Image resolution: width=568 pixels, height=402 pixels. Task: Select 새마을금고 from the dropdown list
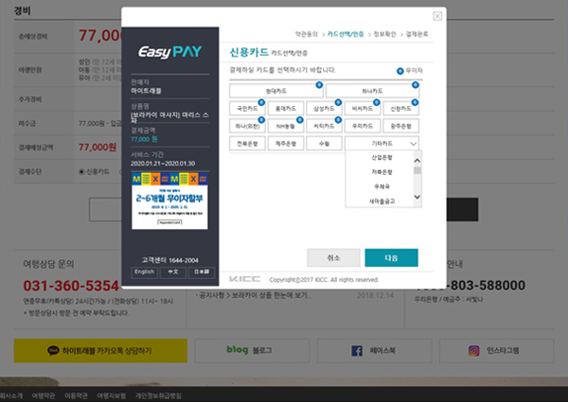(380, 201)
